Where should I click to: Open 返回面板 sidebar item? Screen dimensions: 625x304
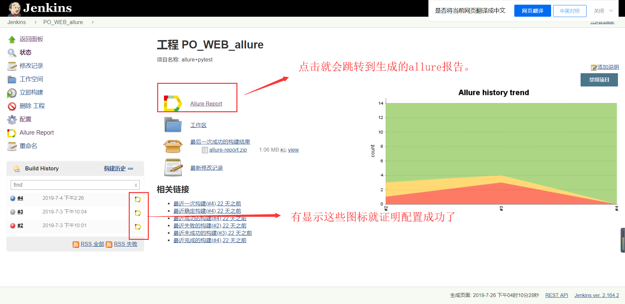(31, 39)
